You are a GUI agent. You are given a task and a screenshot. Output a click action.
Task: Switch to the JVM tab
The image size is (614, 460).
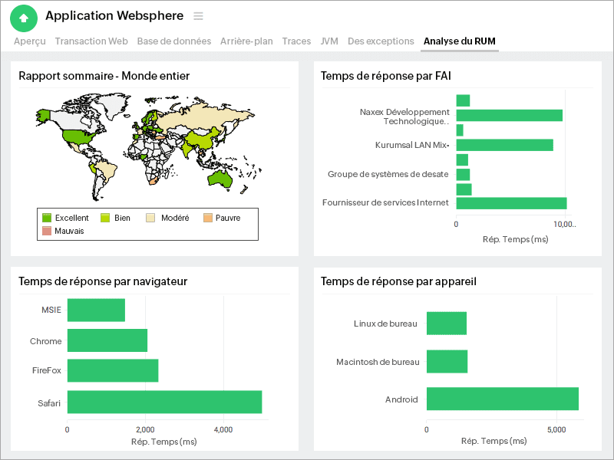[329, 41]
